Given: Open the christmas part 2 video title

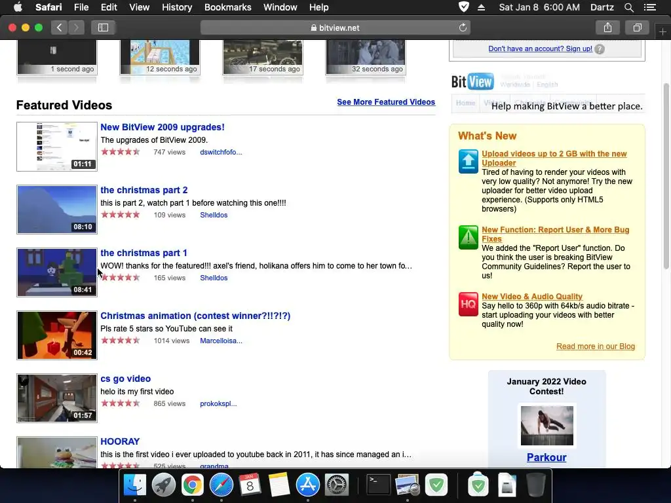Looking at the screenshot, I should (x=144, y=190).
